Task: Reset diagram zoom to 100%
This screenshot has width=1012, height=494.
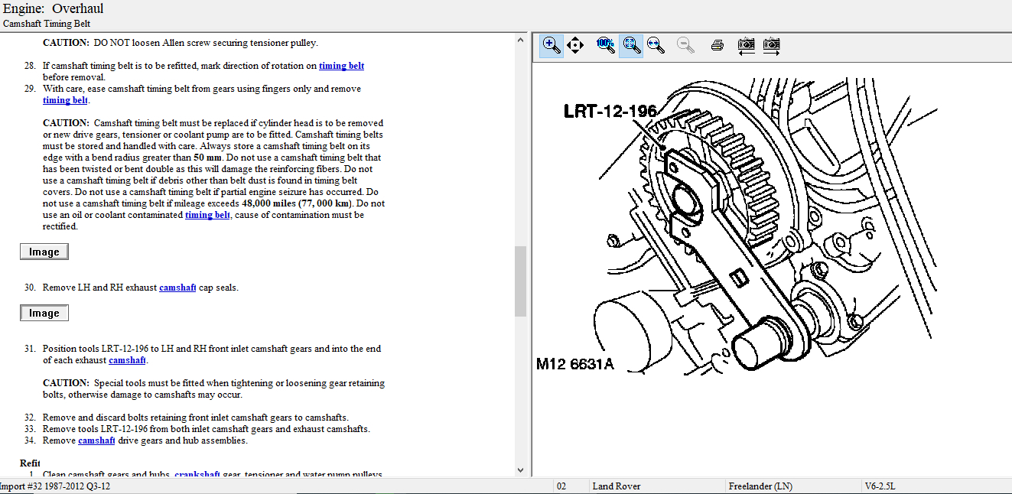Action: [606, 45]
